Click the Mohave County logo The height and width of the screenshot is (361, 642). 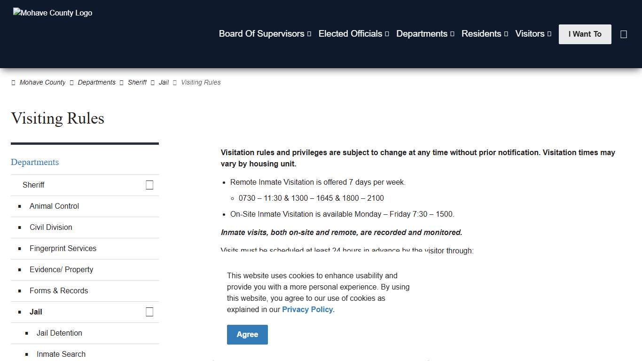click(x=53, y=13)
